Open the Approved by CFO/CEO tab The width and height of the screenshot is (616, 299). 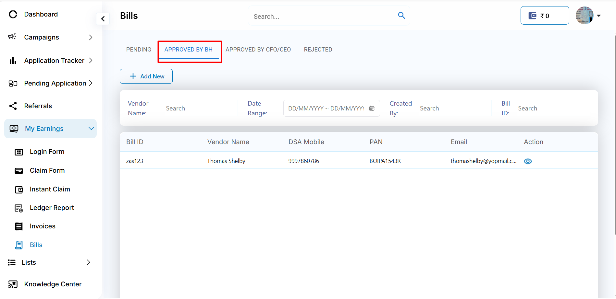coord(258,50)
